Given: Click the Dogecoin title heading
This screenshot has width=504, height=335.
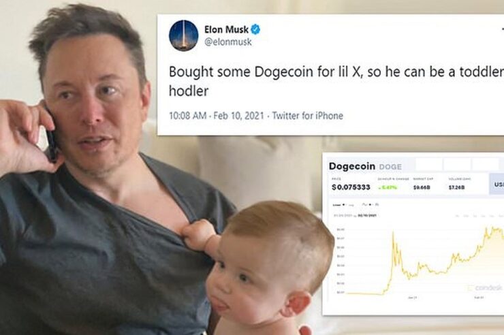Looking at the screenshot, I should click(352, 166).
